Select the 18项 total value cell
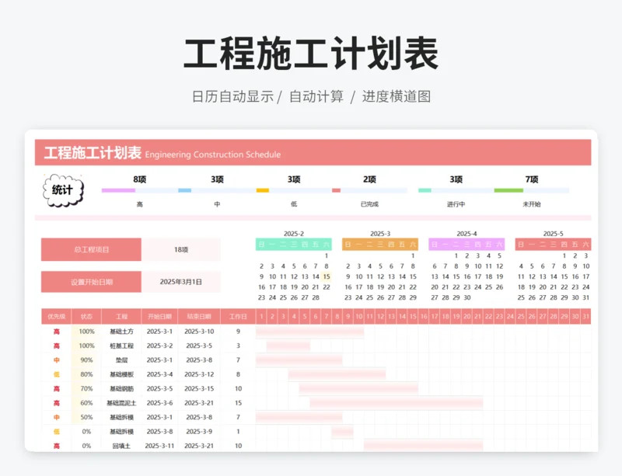 [181, 250]
